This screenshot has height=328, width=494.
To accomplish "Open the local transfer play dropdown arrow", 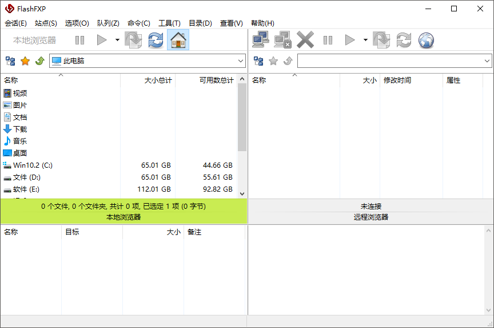I will pyautogui.click(x=117, y=40).
